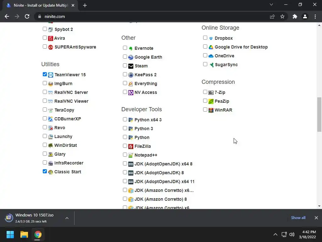Click the OneDrive cloud icon
Screen dimensions: 322x242
click(x=211, y=56)
